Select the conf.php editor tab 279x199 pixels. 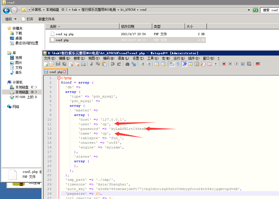point(55,72)
